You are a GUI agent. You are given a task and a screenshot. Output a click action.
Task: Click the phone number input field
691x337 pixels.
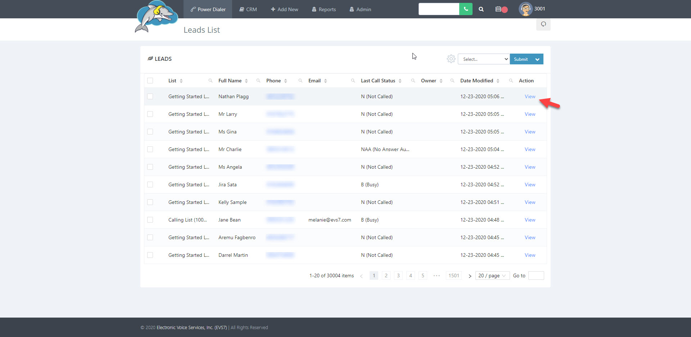pos(439,9)
